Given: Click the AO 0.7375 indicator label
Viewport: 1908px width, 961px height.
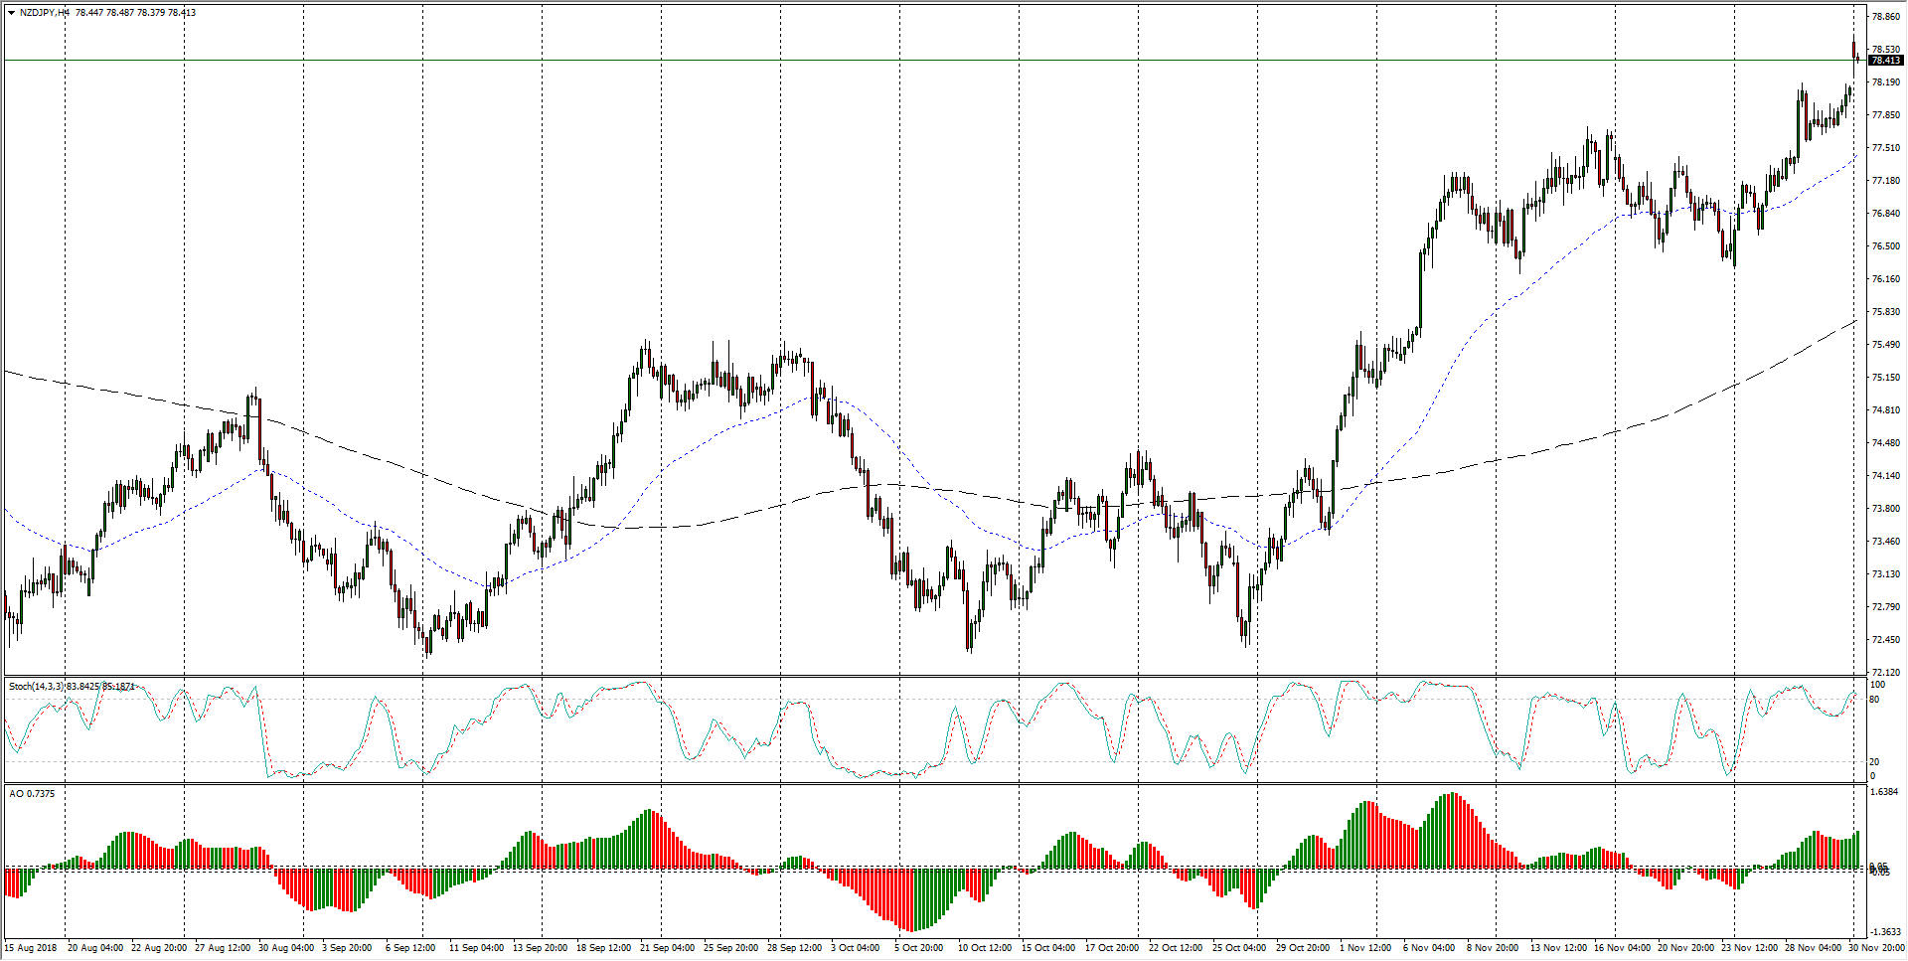Looking at the screenshot, I should [32, 794].
